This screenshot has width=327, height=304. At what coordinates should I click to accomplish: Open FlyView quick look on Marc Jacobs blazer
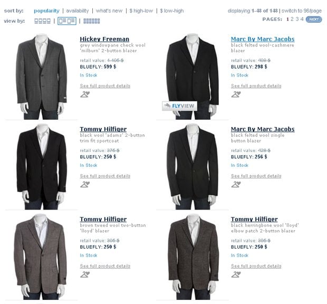pyautogui.click(x=179, y=106)
